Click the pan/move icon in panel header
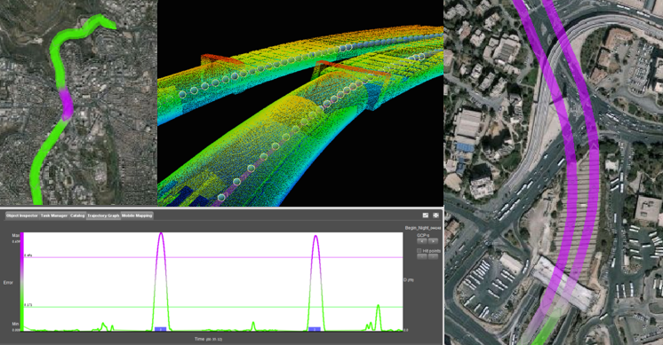663x345 pixels. 435,216
